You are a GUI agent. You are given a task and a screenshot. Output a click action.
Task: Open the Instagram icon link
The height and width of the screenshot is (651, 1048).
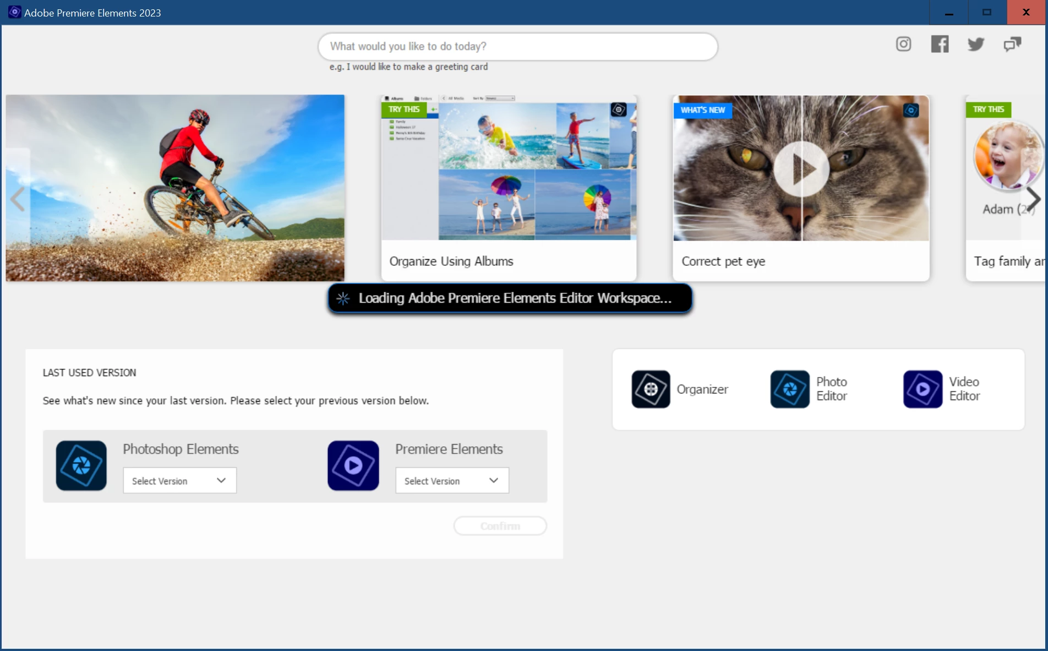tap(903, 44)
